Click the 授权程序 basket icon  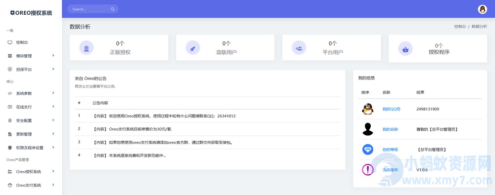(x=405, y=49)
